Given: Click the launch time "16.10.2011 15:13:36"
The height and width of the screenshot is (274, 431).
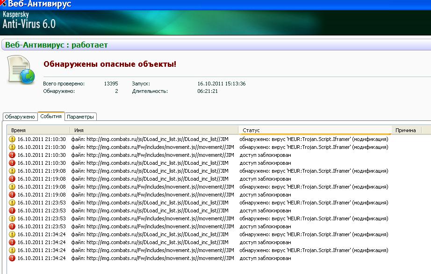Looking at the screenshot, I should (x=222, y=84).
